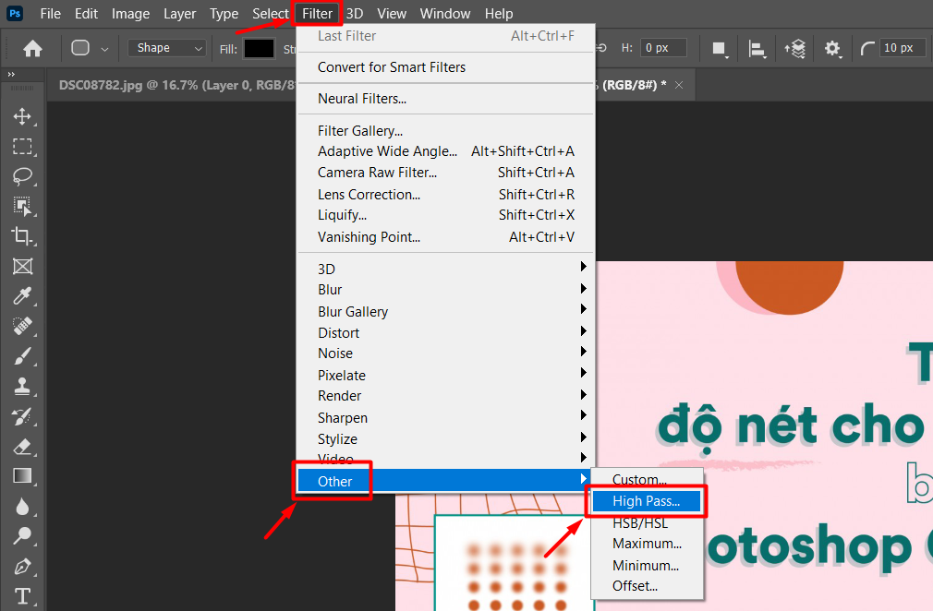The image size is (933, 611).
Task: Click Convert for Smart Filters
Action: tap(392, 67)
